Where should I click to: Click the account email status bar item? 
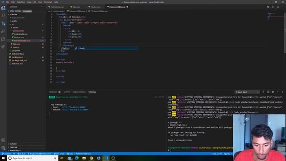tap(40, 154)
